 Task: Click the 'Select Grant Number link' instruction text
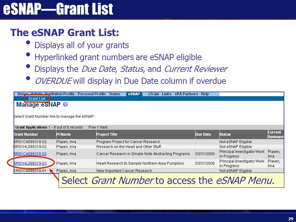pos(54,117)
